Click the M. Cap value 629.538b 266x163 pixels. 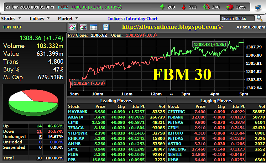tap(51, 77)
